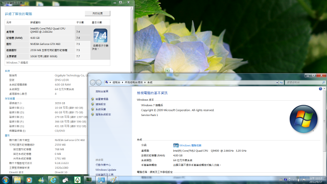This screenshot has height=184, width=327.
Task: Open the Control Panel Home link
Action: pyautogui.click(x=102, y=91)
